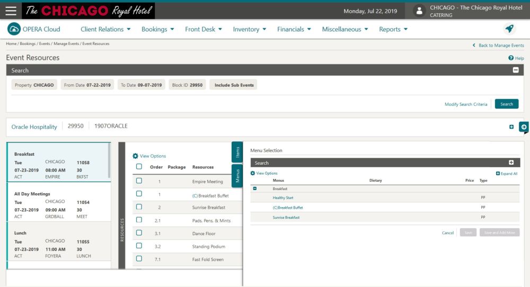Select Sunrise Breakfast in Menu Selection
The height and width of the screenshot is (287, 530).
[x=286, y=218]
